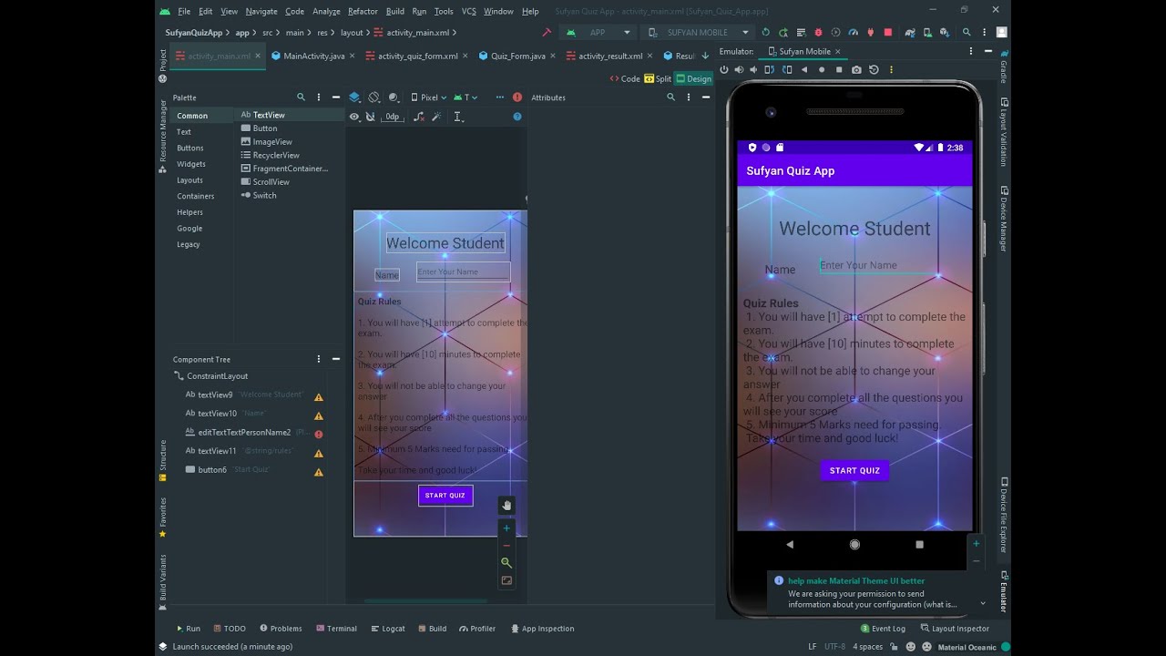1166x656 pixels.
Task: Switch to Quiz_Form.java tab
Action: click(x=517, y=56)
